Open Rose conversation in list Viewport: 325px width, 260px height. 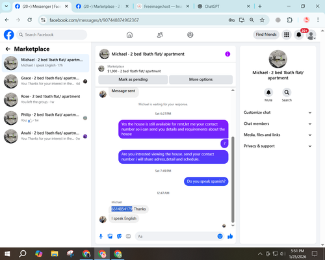45,99
